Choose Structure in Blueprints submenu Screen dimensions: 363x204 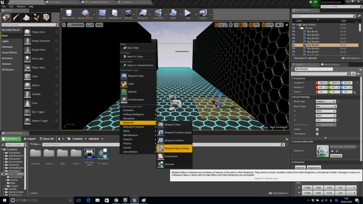pyautogui.click(x=175, y=164)
